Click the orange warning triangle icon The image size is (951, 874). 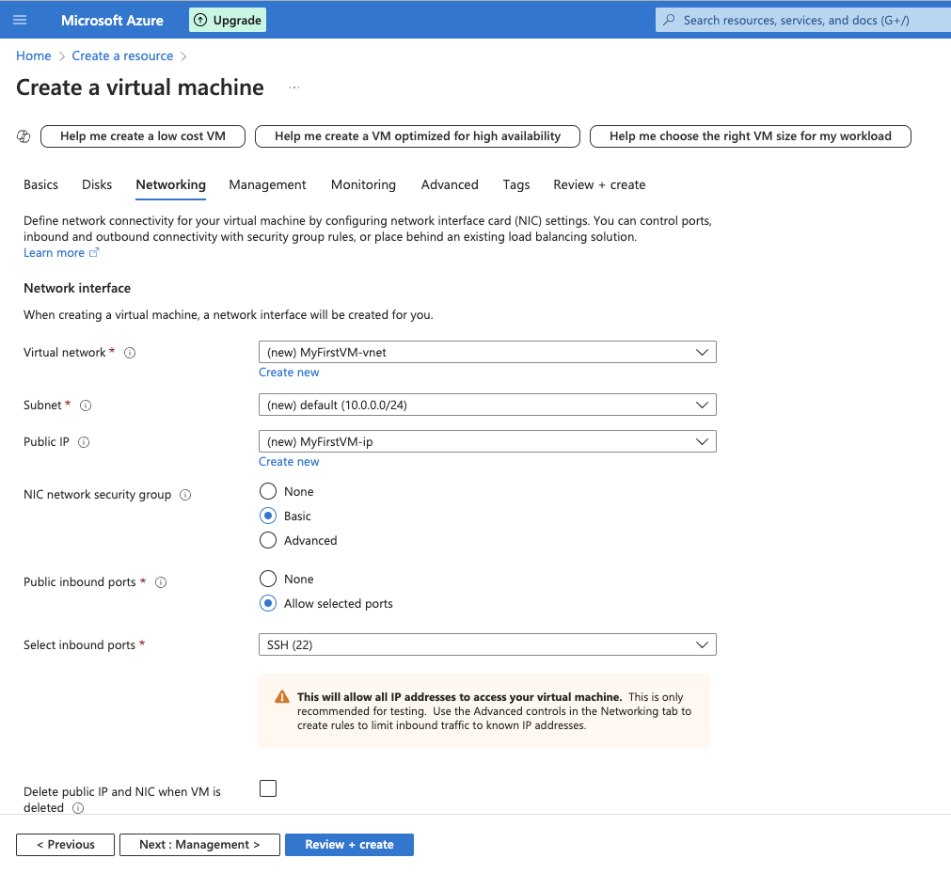282,697
